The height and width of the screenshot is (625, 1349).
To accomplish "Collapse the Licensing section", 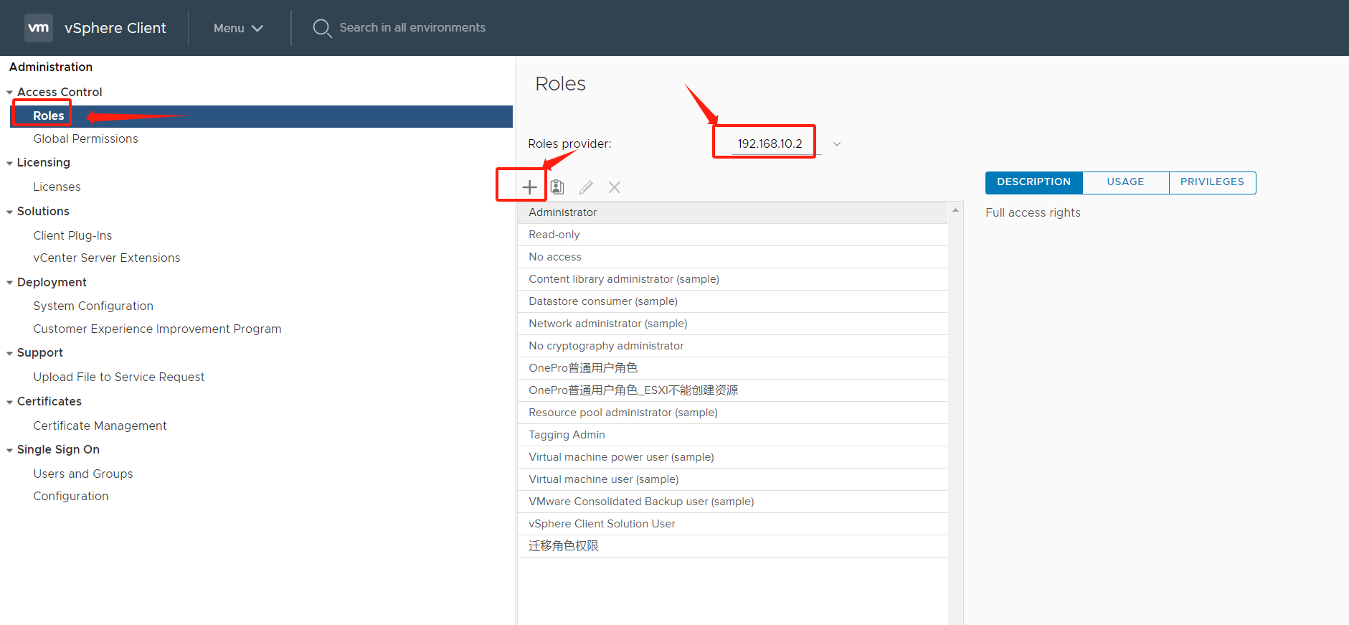I will [10, 163].
